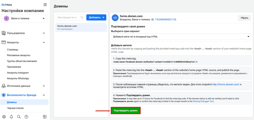Click the domain code icon beside forms.domen.com
This screenshot has width=254, height=120.
point(115,18)
